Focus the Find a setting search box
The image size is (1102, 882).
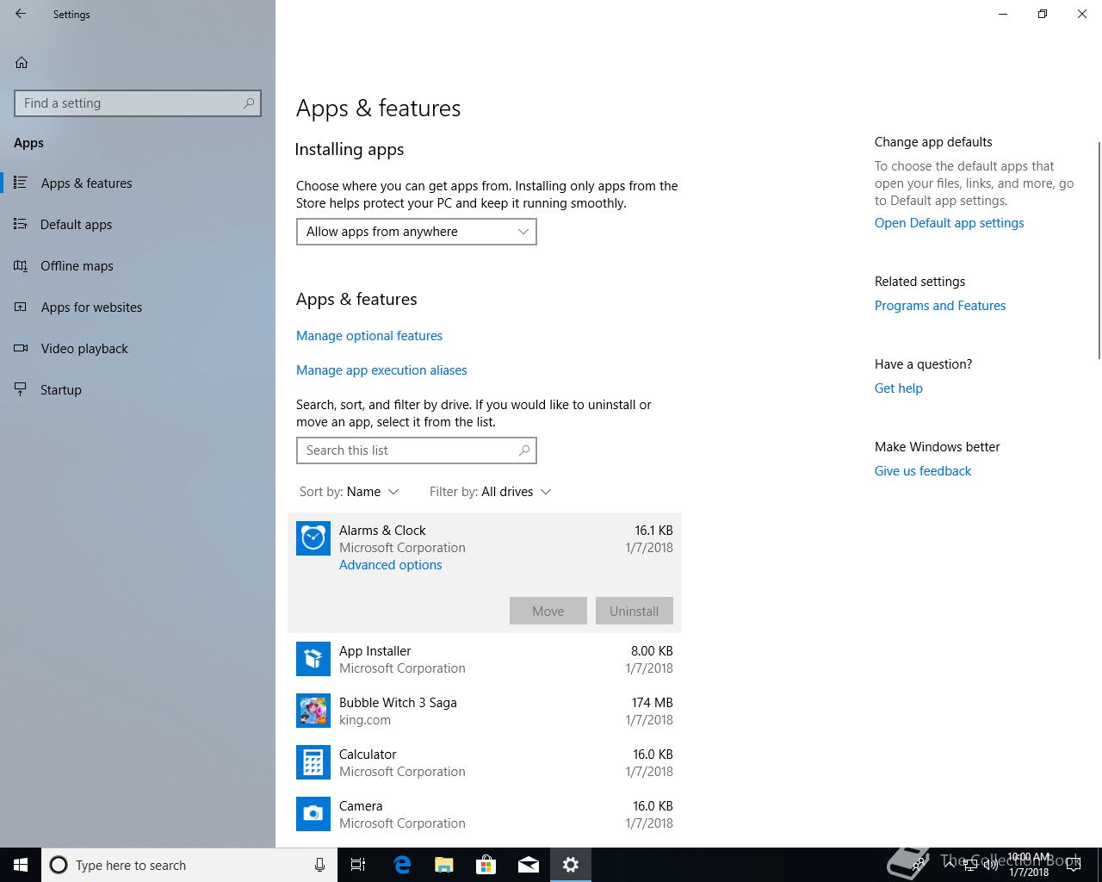click(138, 103)
